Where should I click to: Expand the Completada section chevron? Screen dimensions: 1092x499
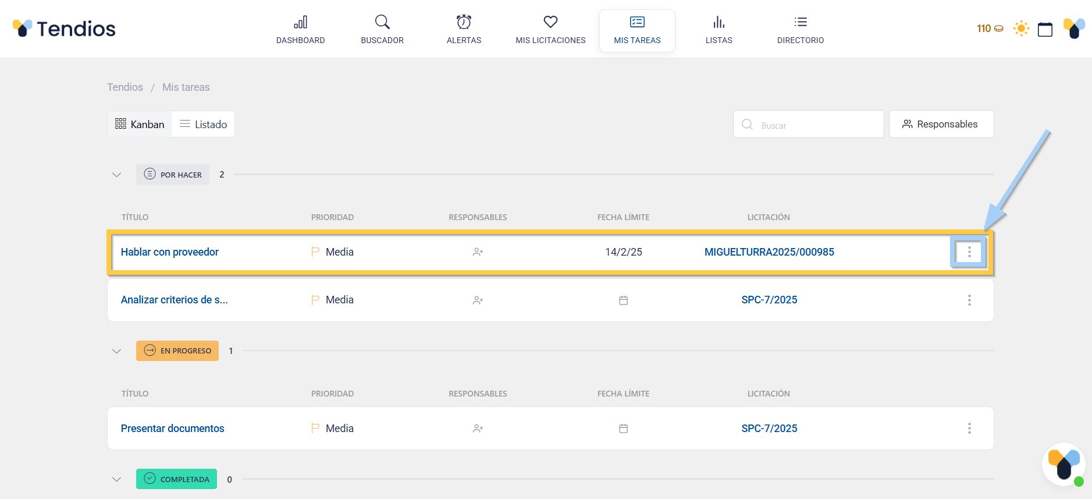coord(117,479)
